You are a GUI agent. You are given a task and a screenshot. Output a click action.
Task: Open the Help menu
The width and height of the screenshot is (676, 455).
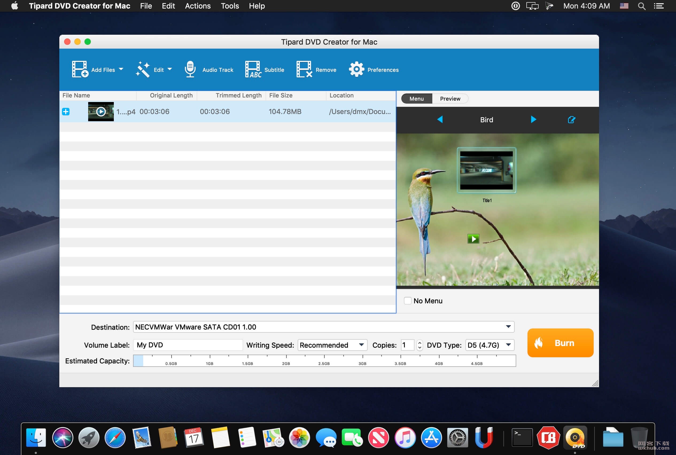(x=257, y=6)
